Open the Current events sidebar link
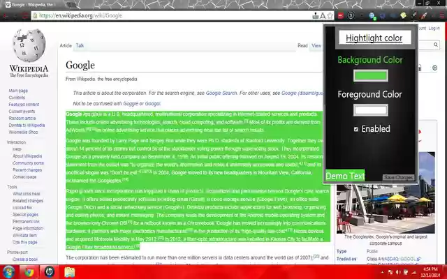This screenshot has width=447, height=279. click(22, 112)
